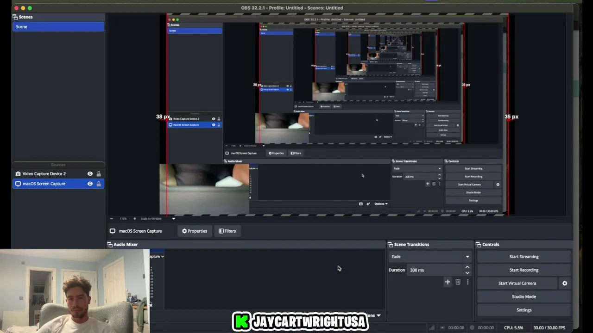This screenshot has width=593, height=333.
Task: Click the Controls dock icon
Action: coord(479,245)
